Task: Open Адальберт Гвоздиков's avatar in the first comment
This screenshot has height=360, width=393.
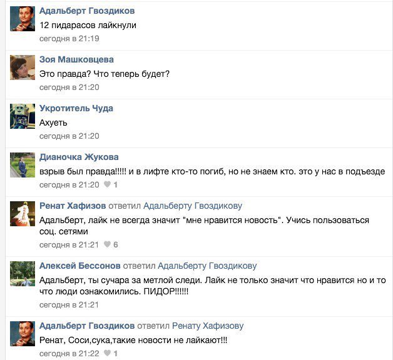Action: (x=23, y=19)
